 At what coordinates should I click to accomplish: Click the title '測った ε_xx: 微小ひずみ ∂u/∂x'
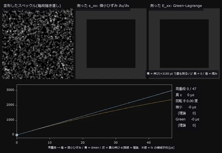pos(103,6)
